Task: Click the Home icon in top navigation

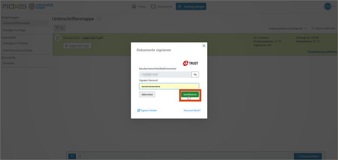Action: pos(139,6)
